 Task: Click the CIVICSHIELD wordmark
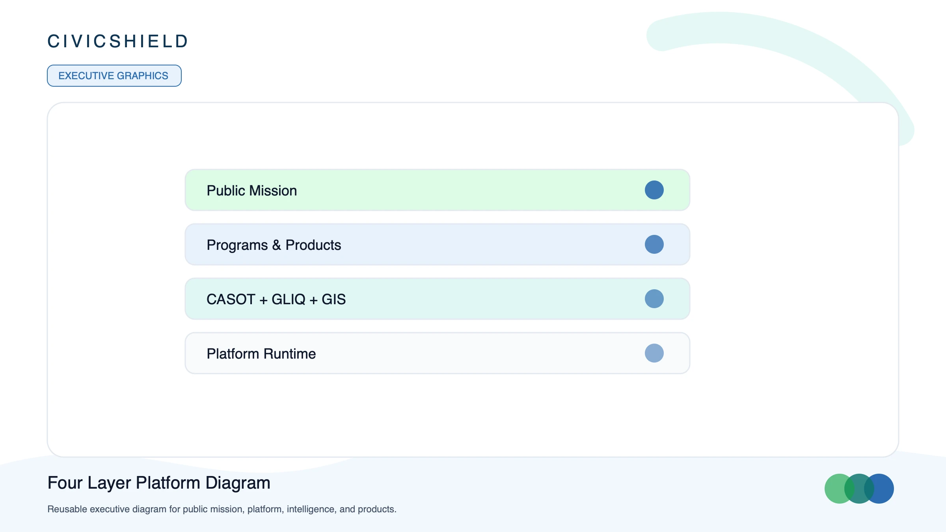(118, 41)
